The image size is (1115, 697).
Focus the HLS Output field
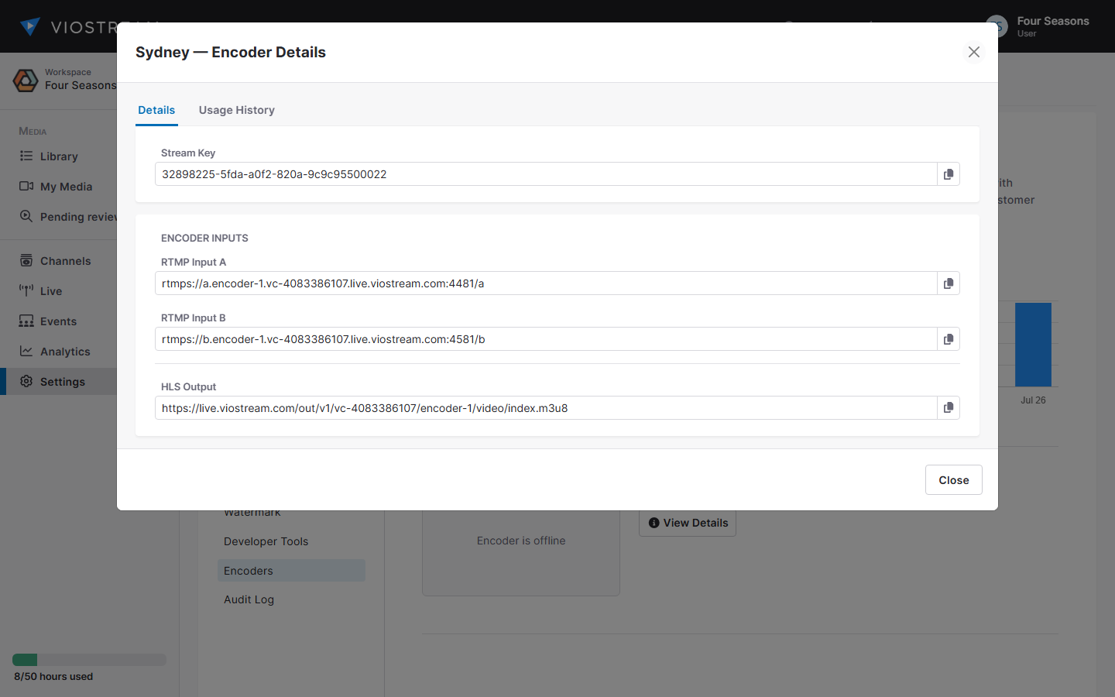[x=546, y=408]
